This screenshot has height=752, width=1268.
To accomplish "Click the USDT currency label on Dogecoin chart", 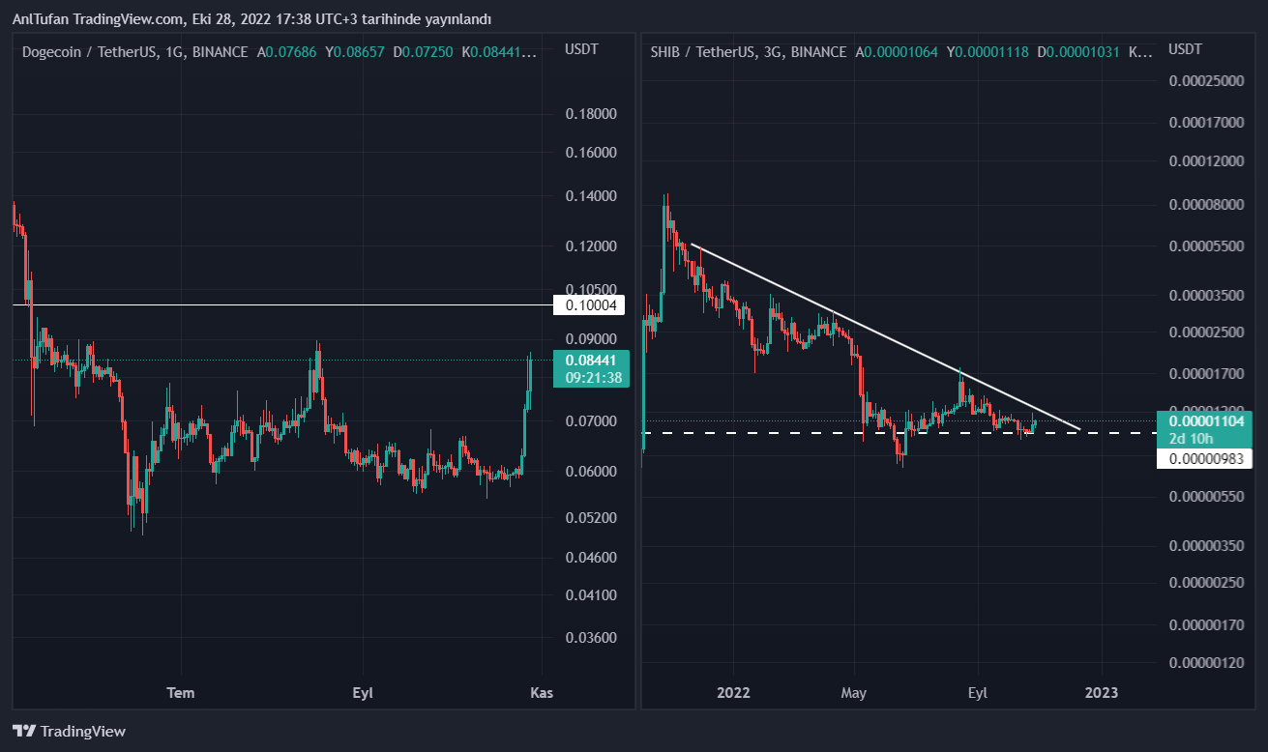I will coord(581,49).
